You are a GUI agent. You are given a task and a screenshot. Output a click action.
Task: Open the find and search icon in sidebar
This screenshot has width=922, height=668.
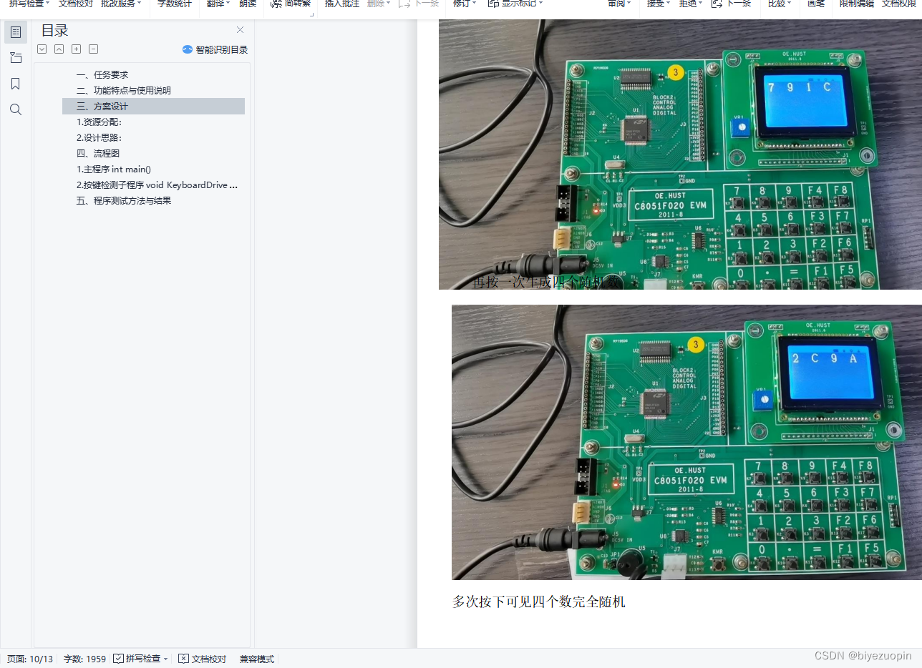(x=16, y=109)
